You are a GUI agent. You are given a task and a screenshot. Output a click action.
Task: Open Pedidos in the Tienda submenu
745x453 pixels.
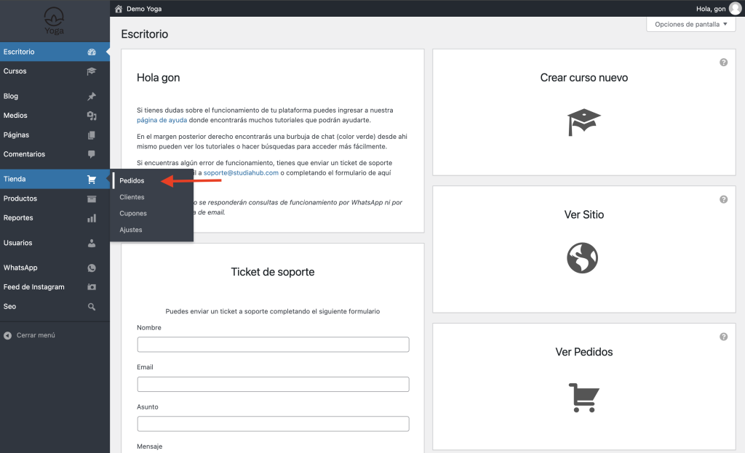[132, 180]
